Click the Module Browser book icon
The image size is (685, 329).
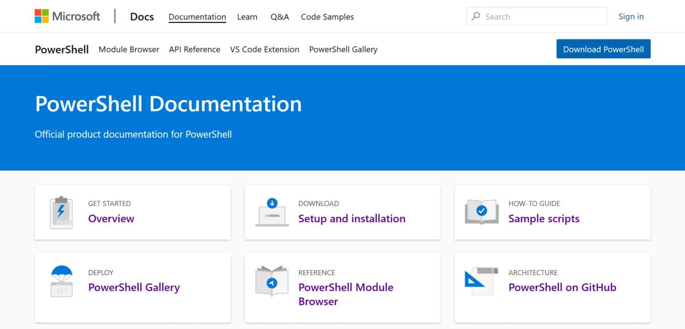(x=272, y=281)
